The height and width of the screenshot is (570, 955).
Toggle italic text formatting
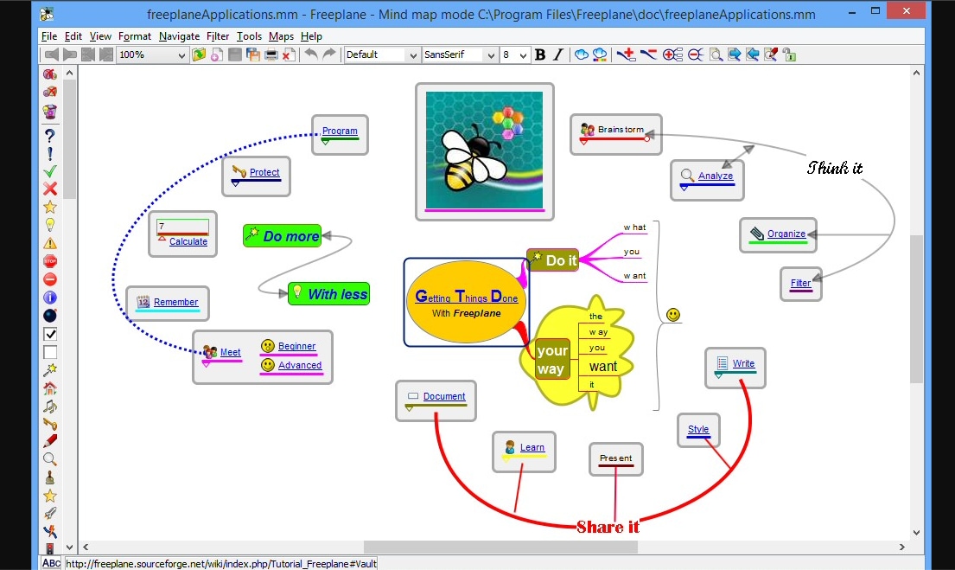coord(558,54)
